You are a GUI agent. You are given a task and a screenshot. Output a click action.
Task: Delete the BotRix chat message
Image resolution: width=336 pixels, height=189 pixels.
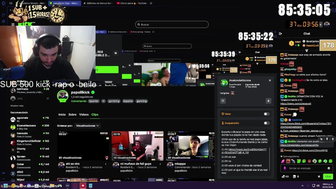click(333, 139)
